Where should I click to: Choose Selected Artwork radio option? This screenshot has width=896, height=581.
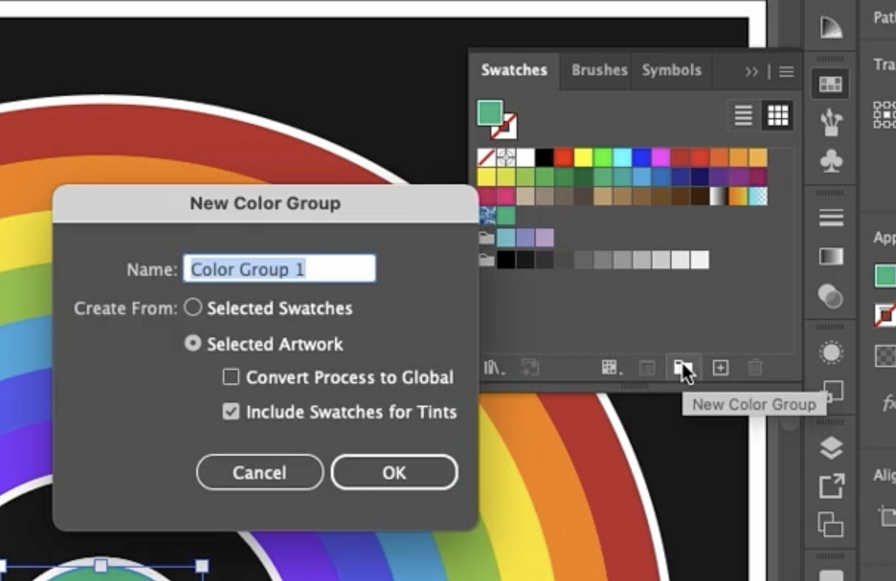193,344
